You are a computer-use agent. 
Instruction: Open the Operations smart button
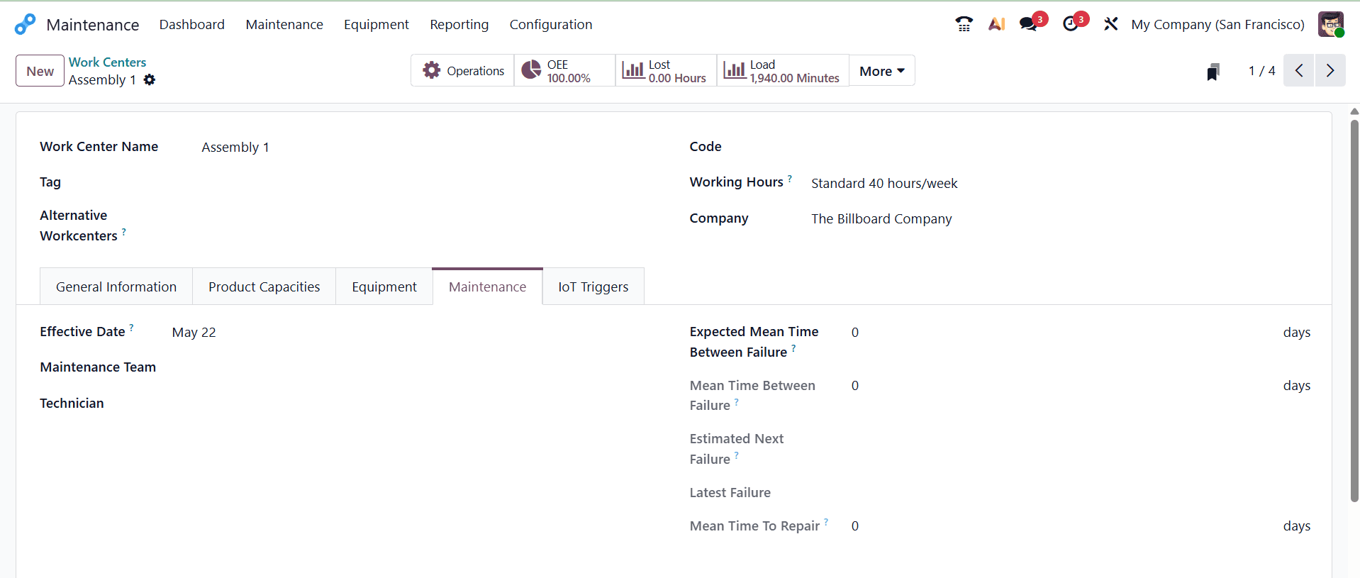462,71
